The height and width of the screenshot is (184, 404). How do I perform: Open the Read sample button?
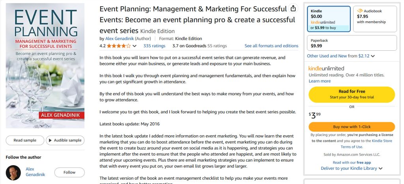click(25, 140)
